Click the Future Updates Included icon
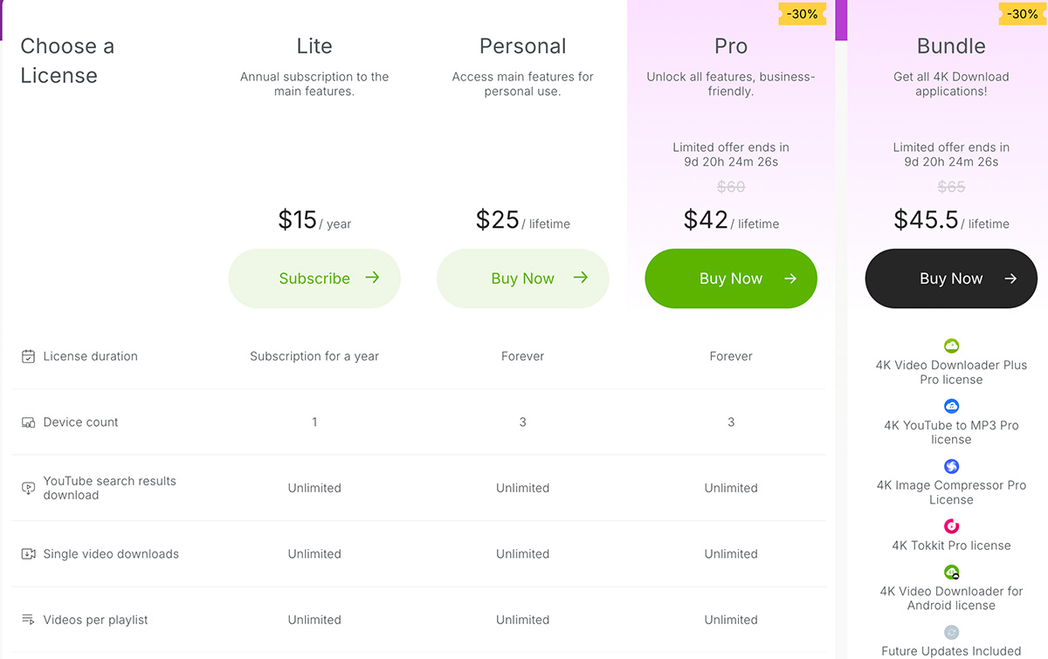The image size is (1048, 659). tap(951, 632)
